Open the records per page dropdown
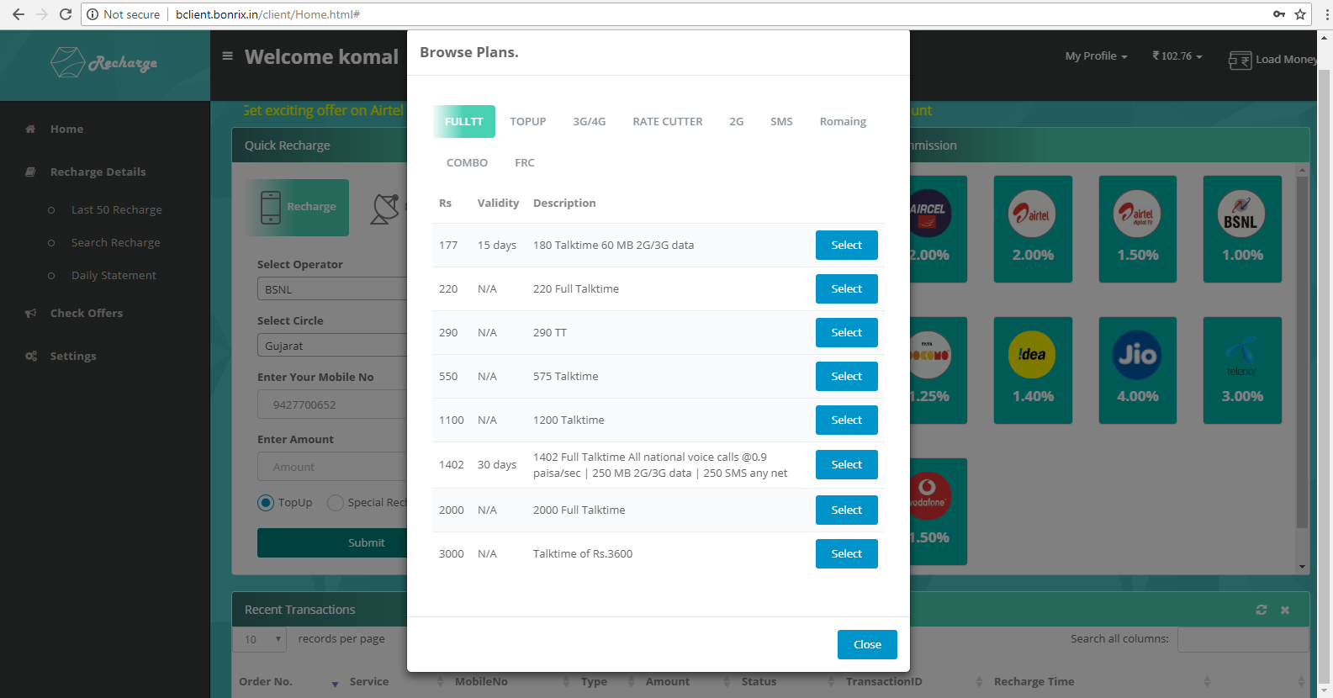 click(260, 639)
